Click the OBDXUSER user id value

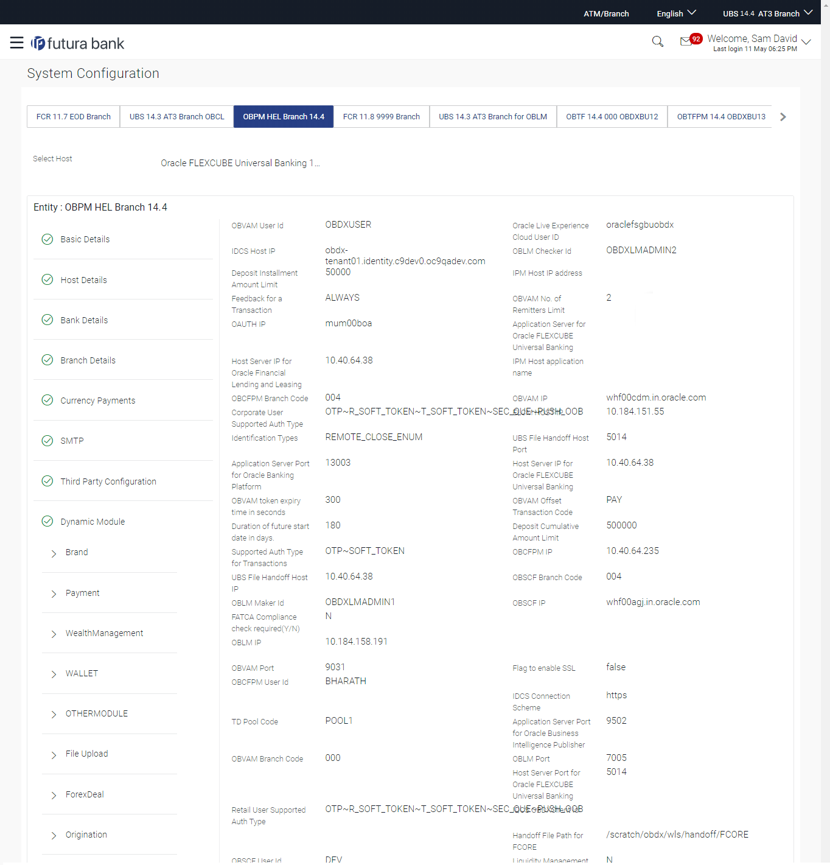348,225
